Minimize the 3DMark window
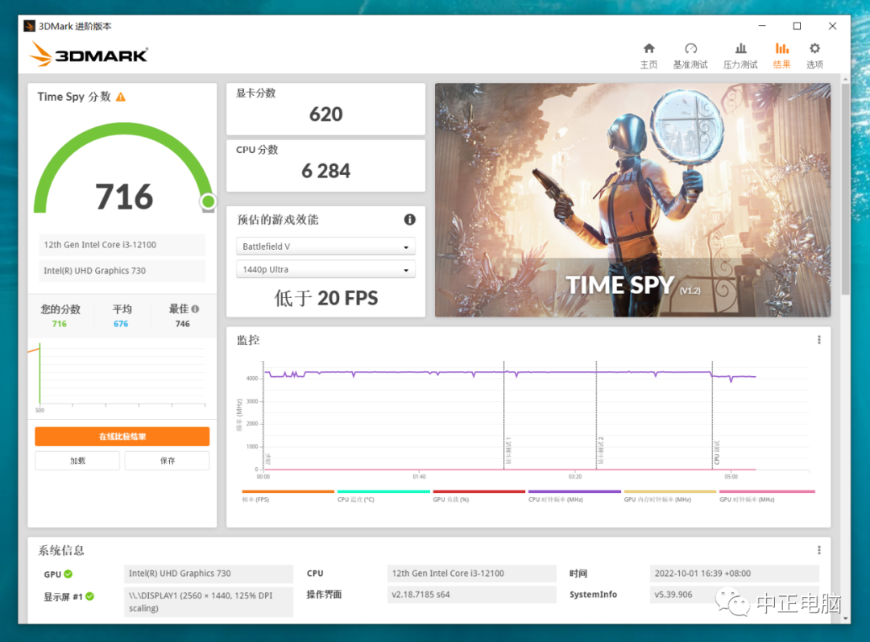This screenshot has width=870, height=642. [762, 26]
